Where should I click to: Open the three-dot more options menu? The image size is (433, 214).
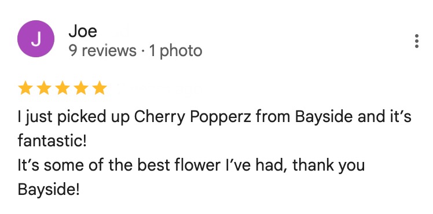click(x=417, y=41)
